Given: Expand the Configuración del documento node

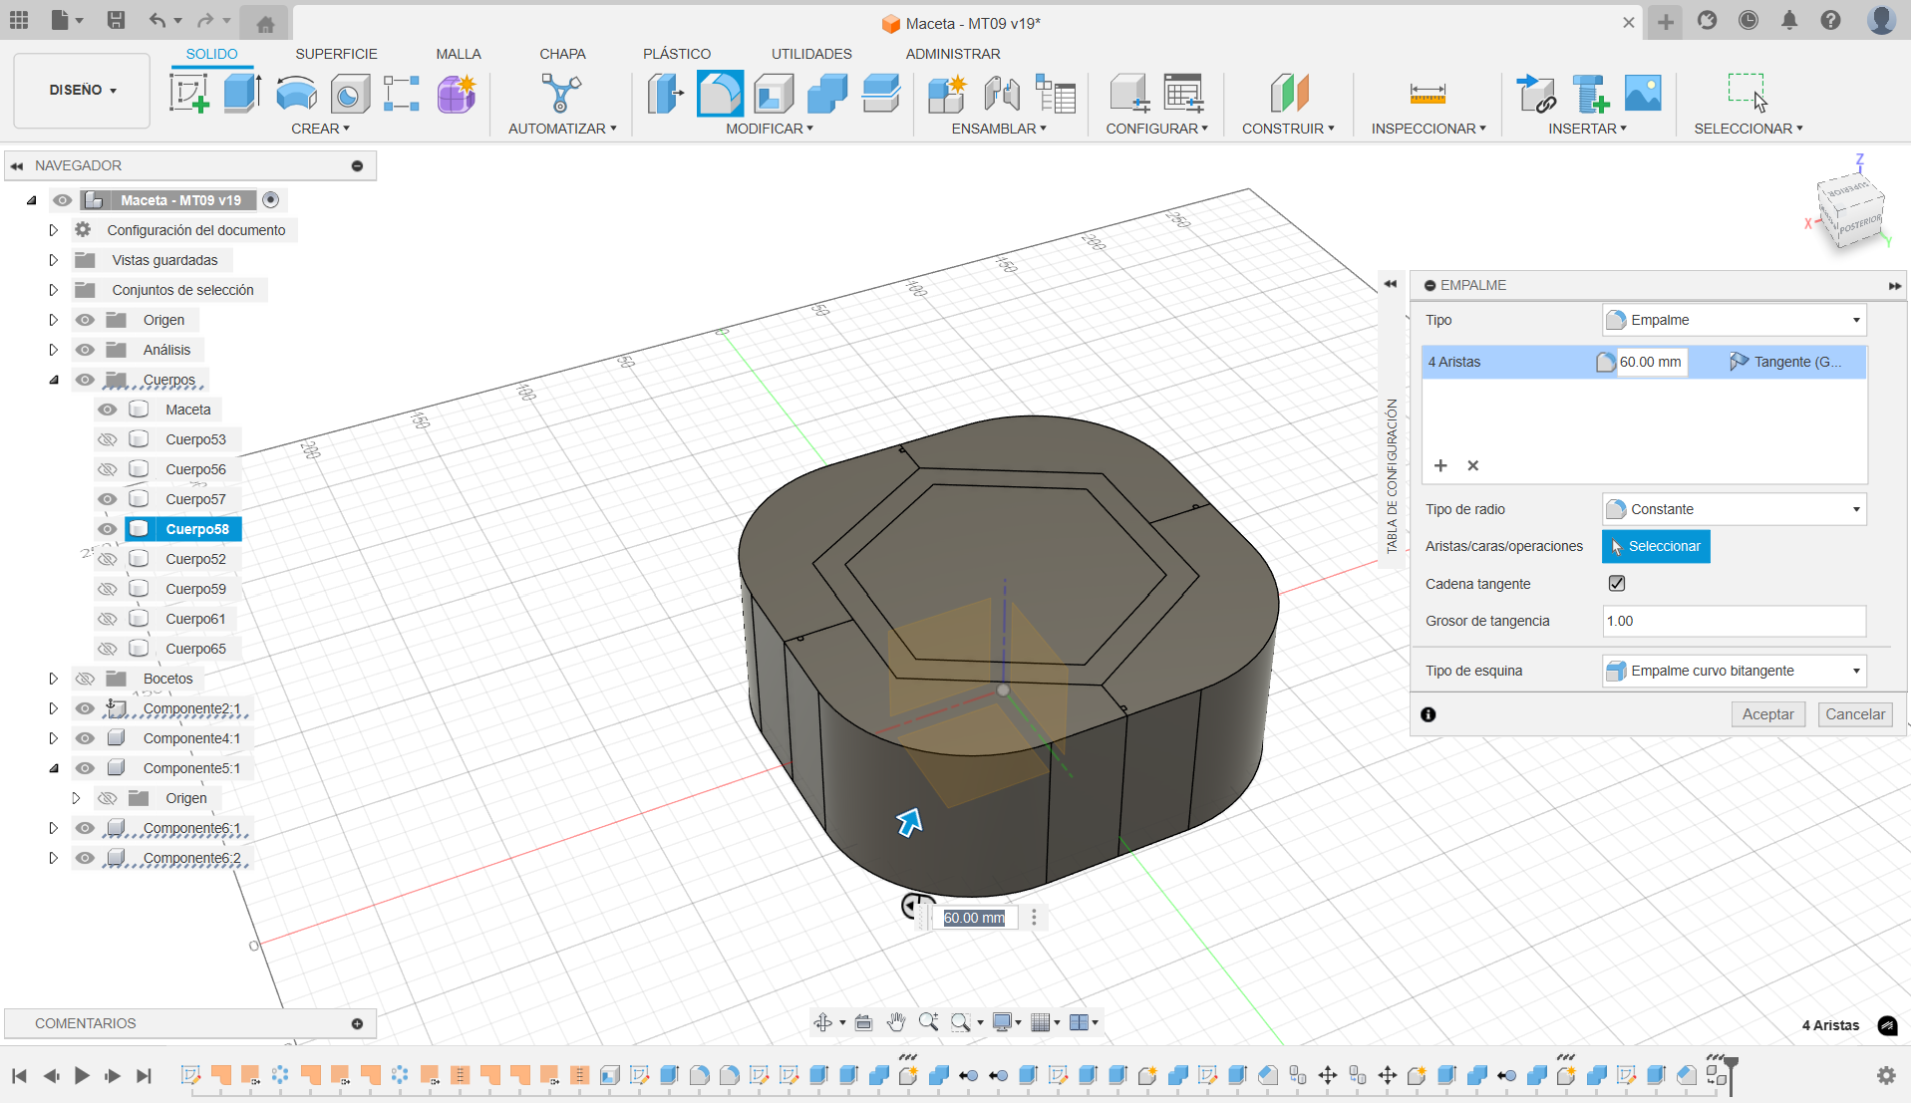Looking at the screenshot, I should [54, 230].
